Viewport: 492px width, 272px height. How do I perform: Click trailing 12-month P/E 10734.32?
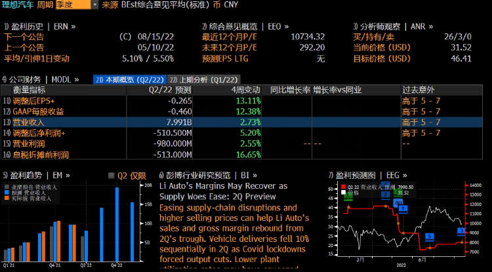pos(308,37)
